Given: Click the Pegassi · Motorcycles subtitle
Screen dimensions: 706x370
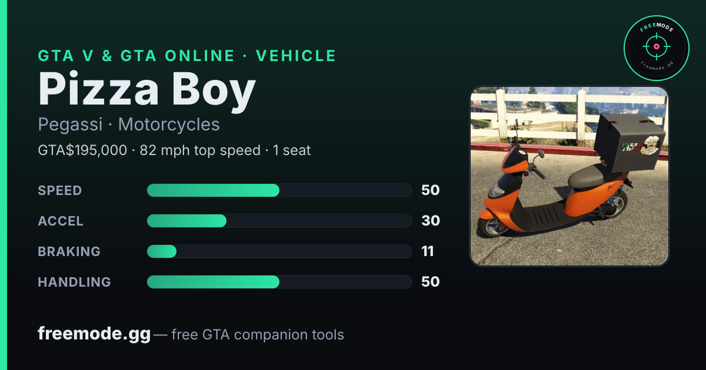Looking at the screenshot, I should click(129, 125).
